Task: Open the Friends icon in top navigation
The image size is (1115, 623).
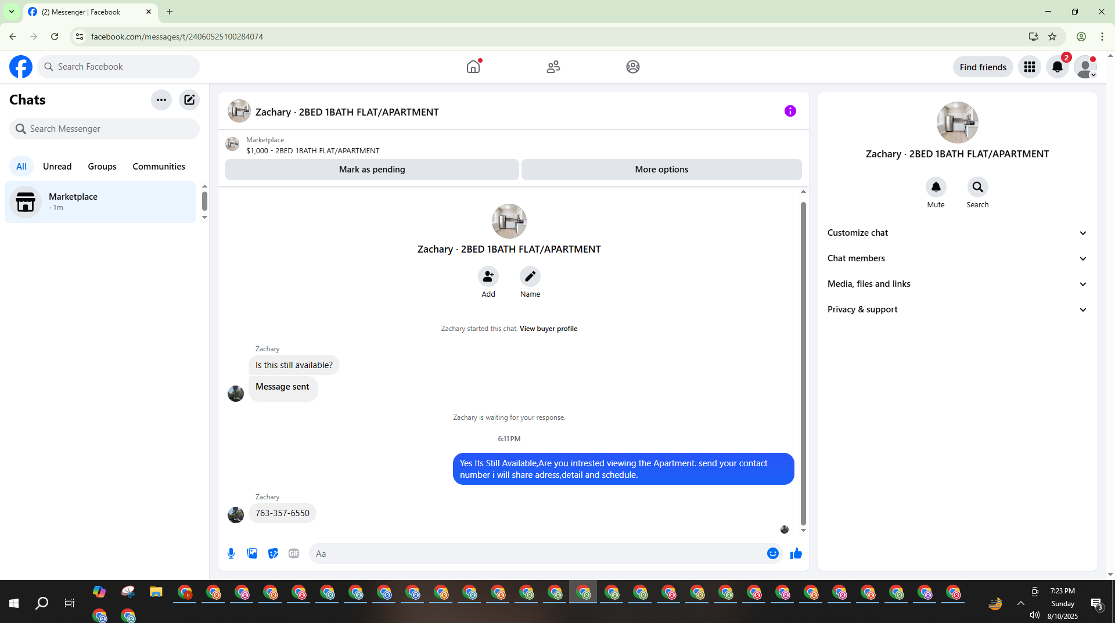Action: [553, 67]
